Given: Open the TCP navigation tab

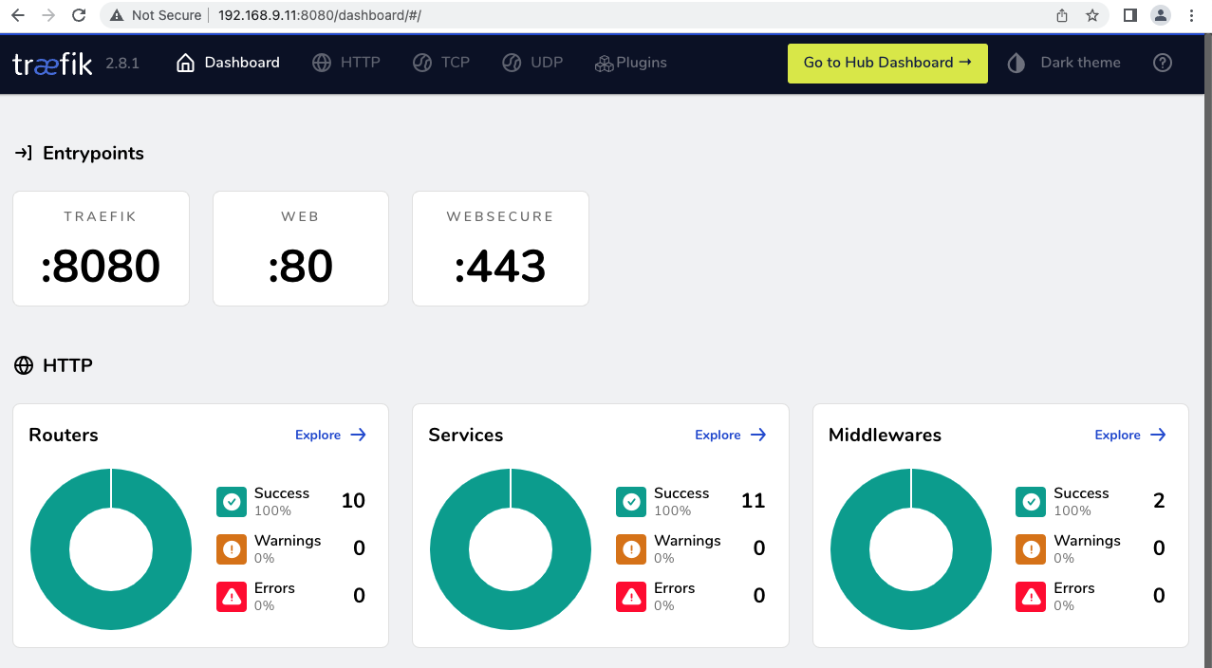Looking at the screenshot, I should [x=441, y=63].
